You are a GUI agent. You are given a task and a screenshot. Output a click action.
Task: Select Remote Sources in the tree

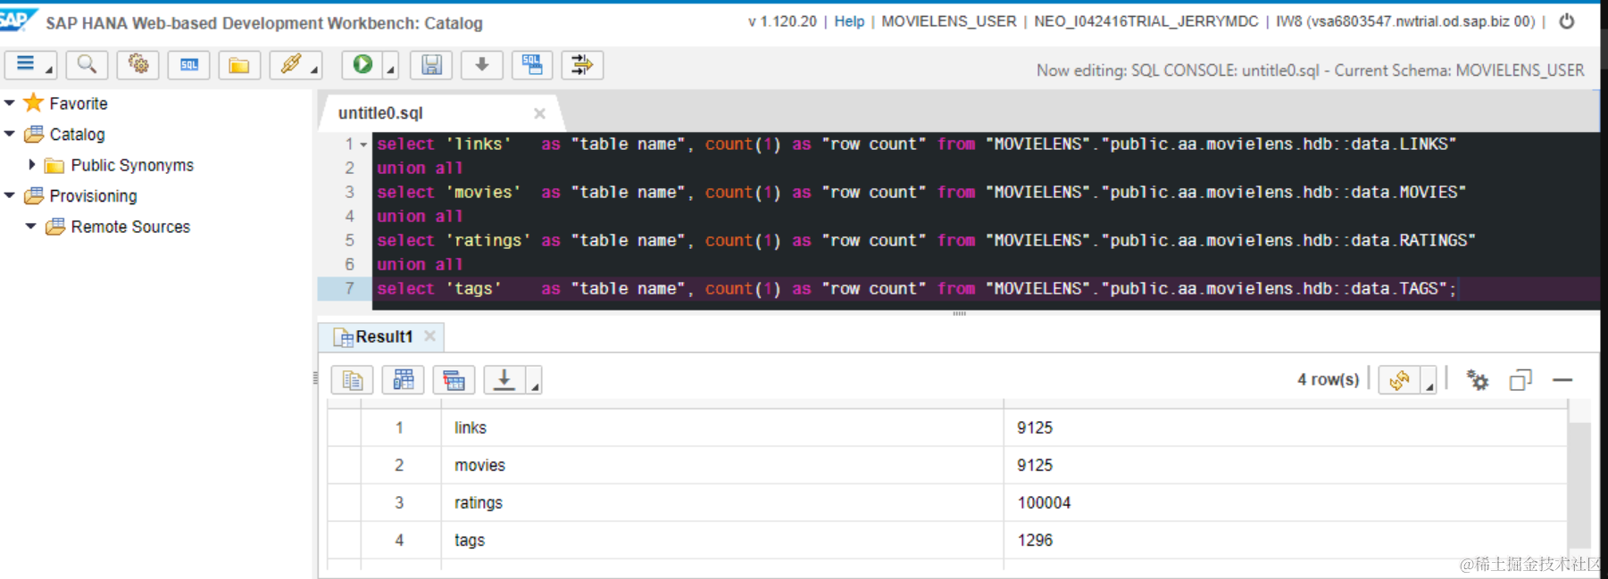coord(130,227)
